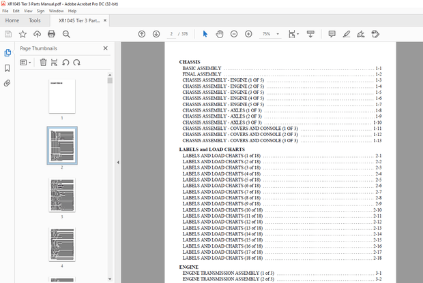Open LABELS AND LOAD CHARTS (10 of 18) entry
The height and width of the screenshot is (283, 423).
pos(282,210)
